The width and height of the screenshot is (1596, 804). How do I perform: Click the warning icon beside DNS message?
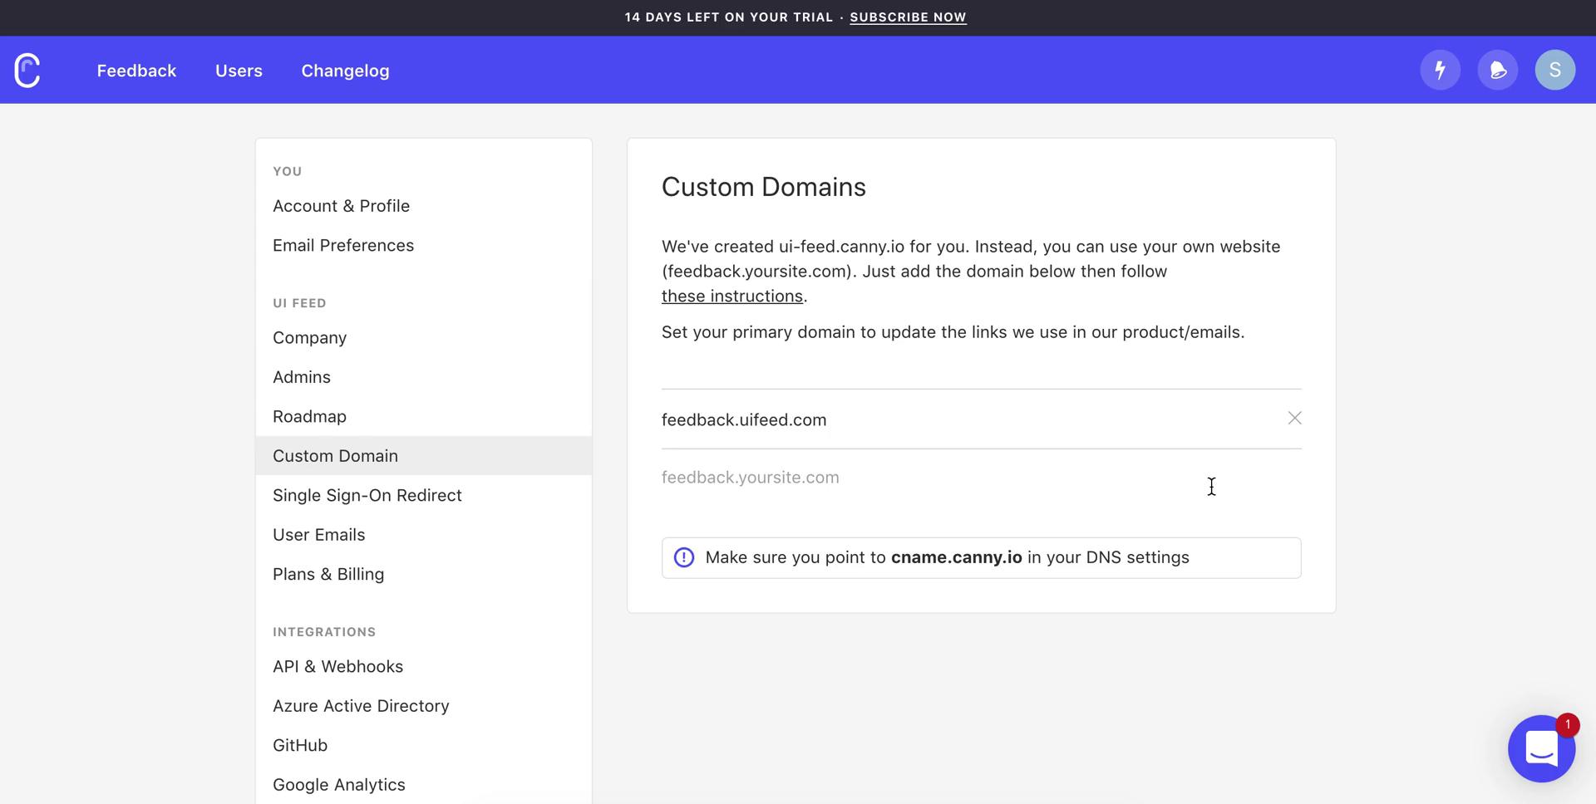pyautogui.click(x=683, y=557)
